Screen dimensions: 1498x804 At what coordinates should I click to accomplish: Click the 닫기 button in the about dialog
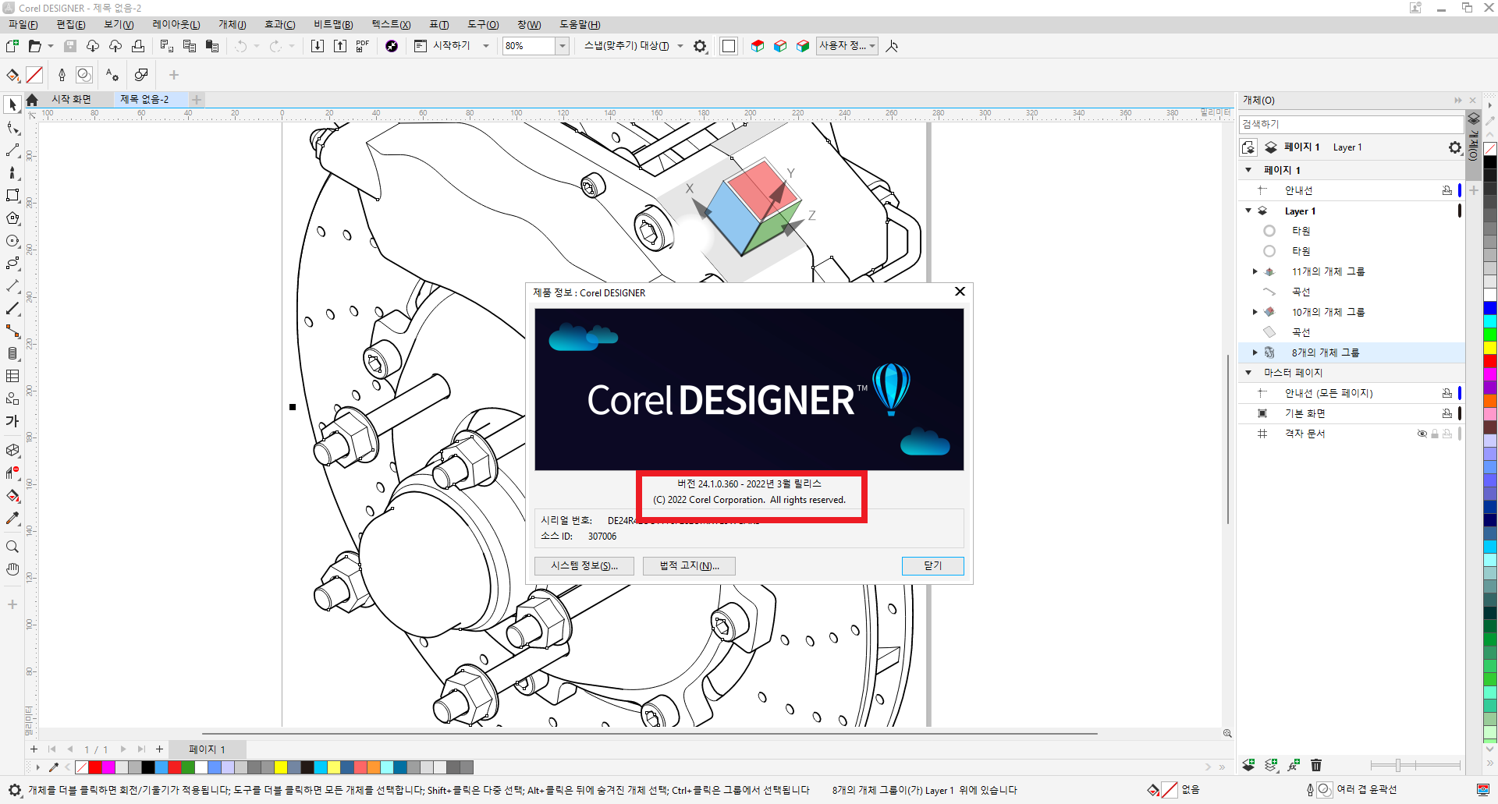point(933,566)
